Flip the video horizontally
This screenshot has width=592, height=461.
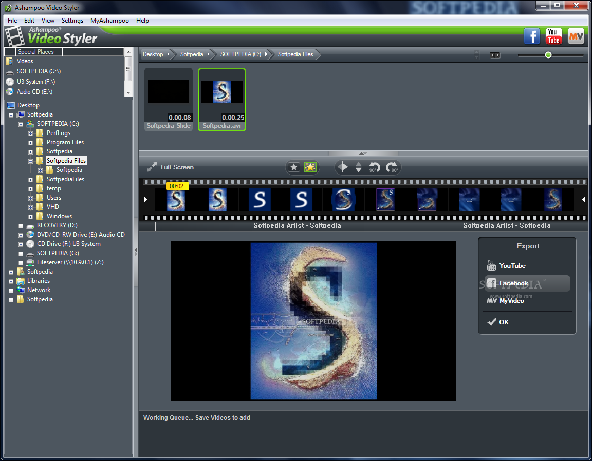tap(342, 167)
